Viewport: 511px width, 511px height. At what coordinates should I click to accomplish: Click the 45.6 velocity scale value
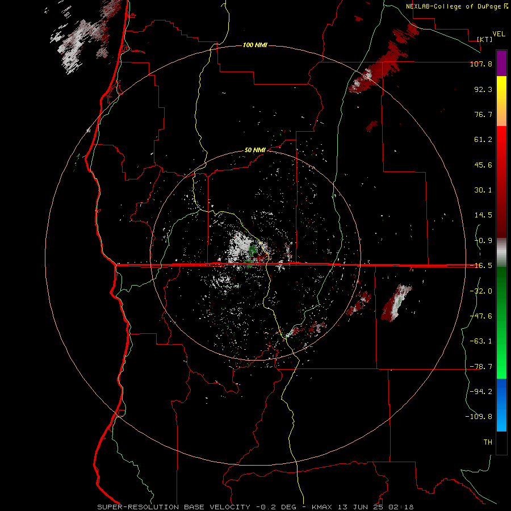[x=483, y=165]
